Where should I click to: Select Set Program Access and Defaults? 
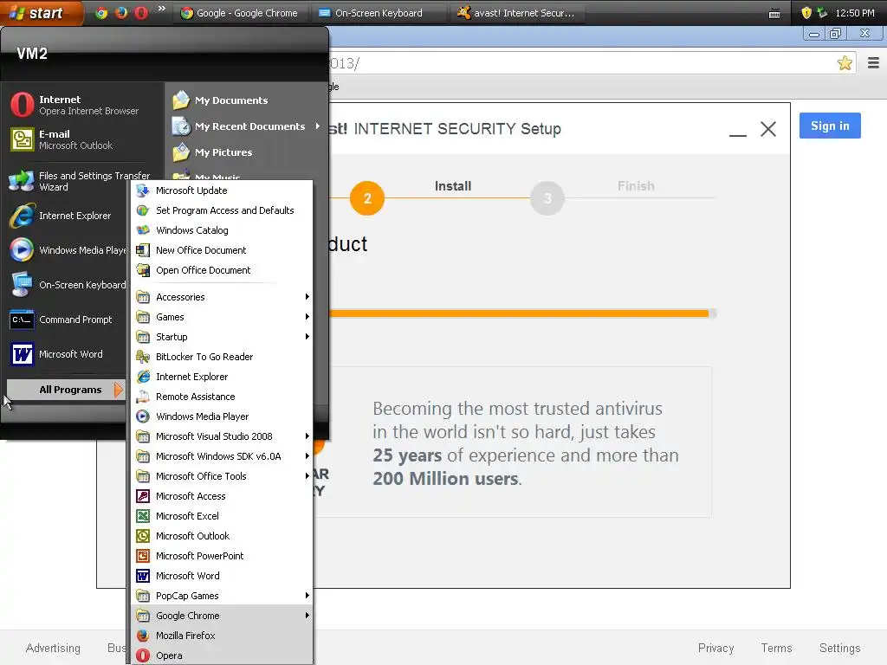tap(223, 210)
